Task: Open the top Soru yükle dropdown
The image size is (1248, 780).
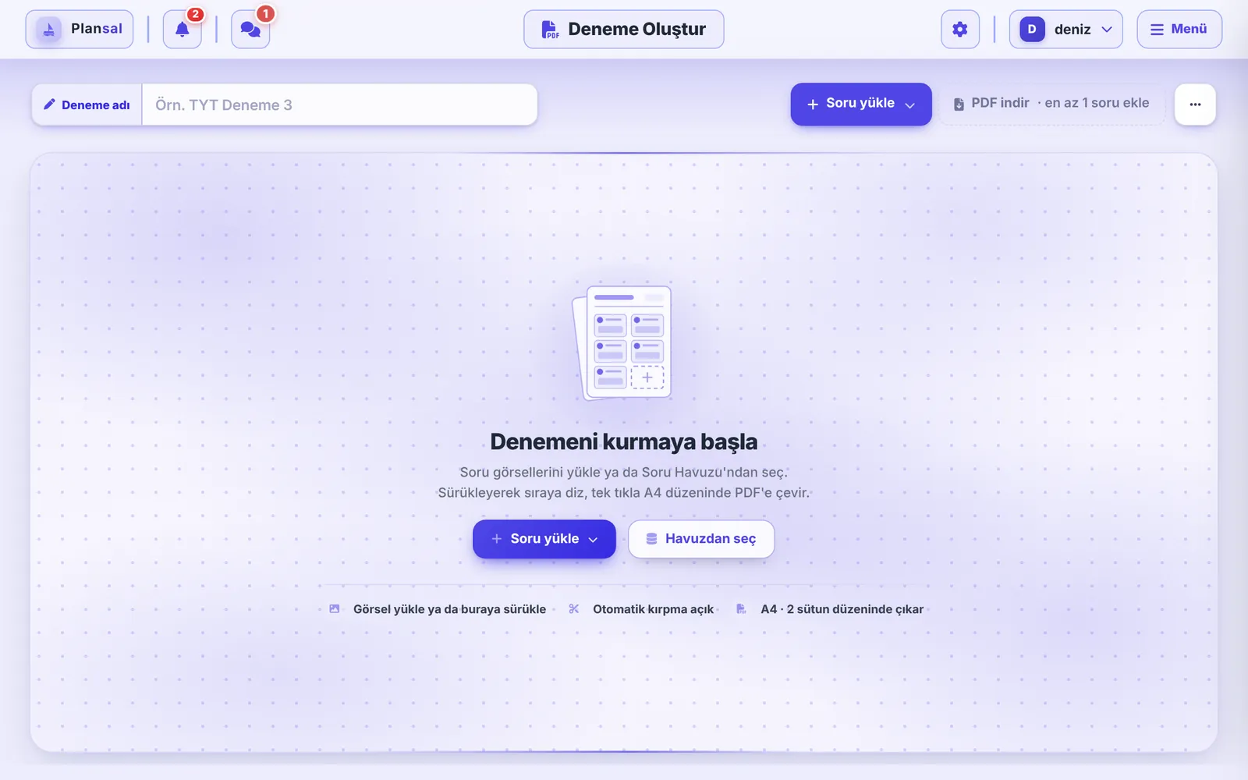Action: pos(861,104)
